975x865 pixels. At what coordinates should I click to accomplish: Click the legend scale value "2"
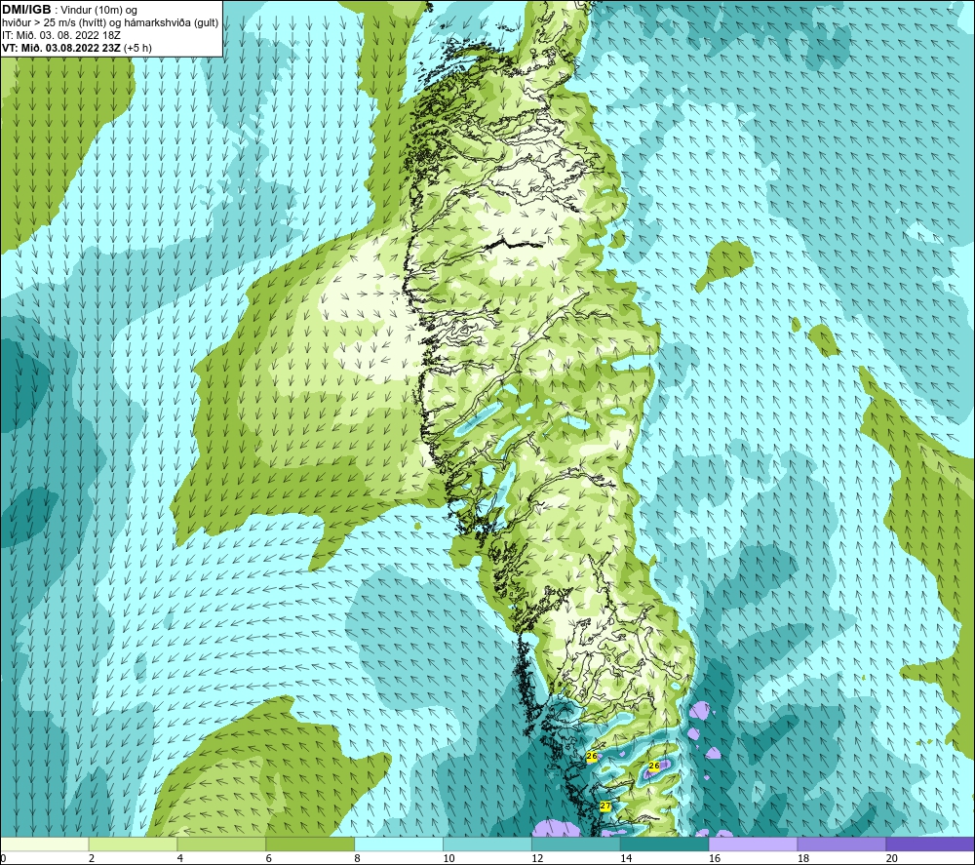point(92,858)
